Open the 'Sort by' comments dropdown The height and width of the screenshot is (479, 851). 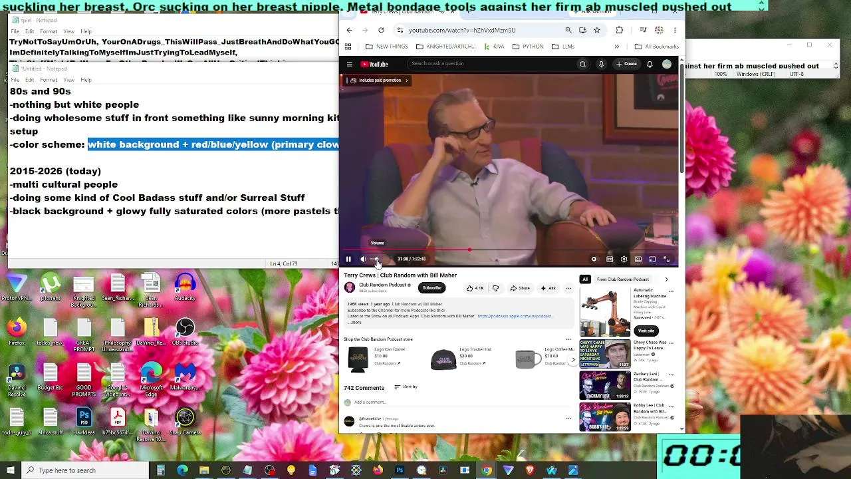point(406,387)
